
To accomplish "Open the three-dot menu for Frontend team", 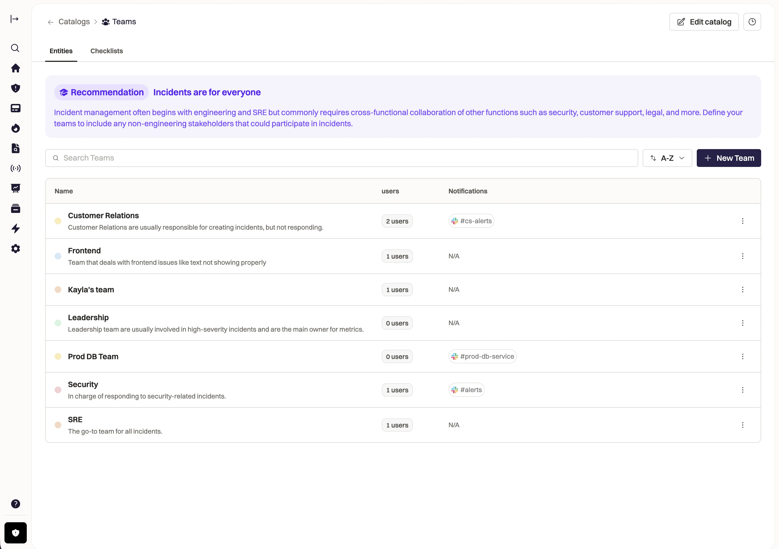I will pyautogui.click(x=742, y=256).
